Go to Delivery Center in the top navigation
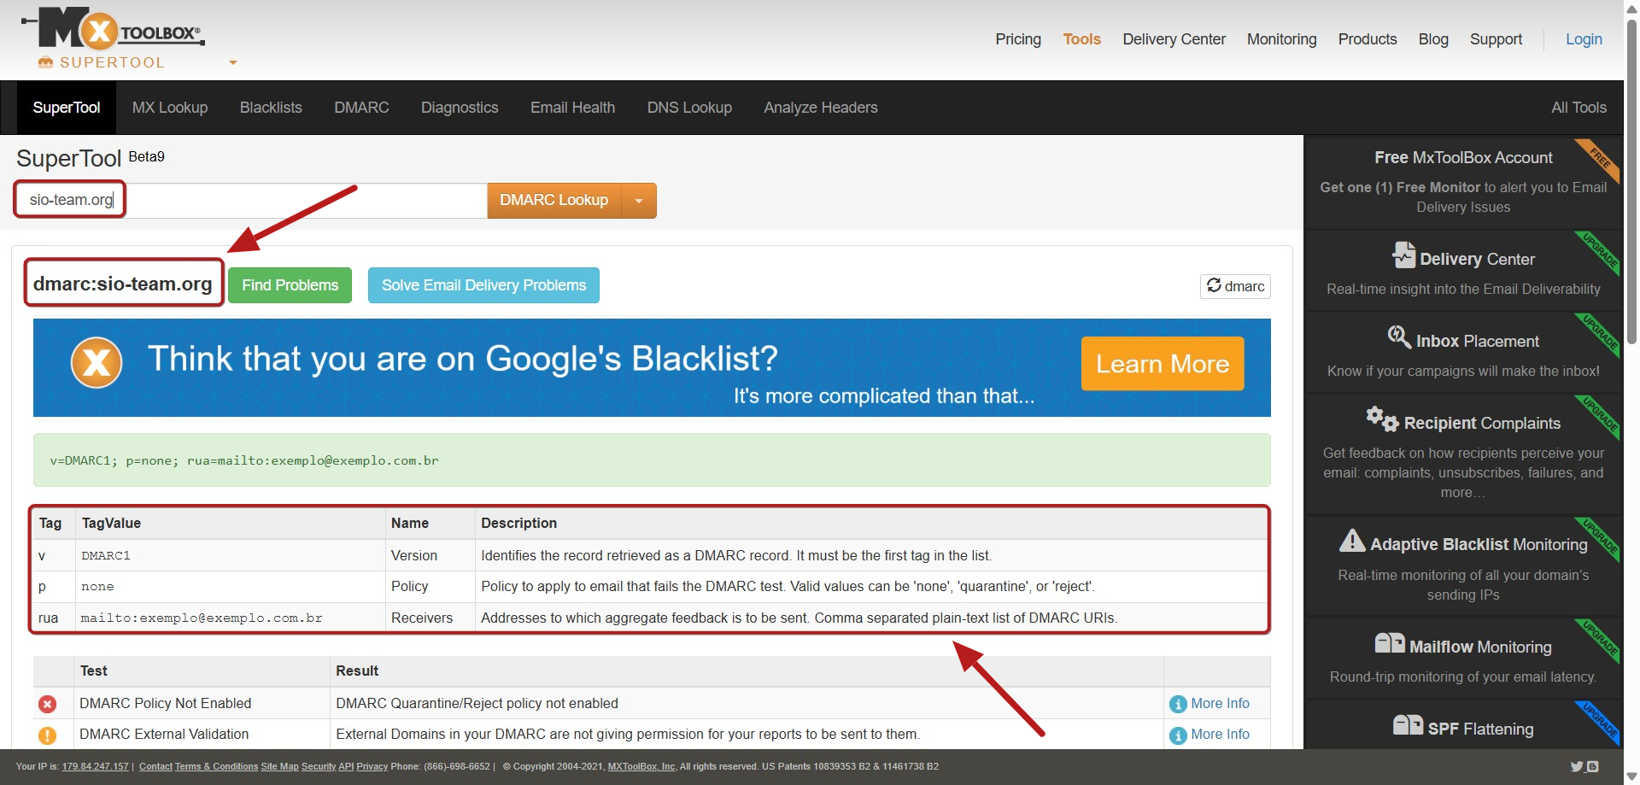The image size is (1640, 785). (x=1174, y=39)
